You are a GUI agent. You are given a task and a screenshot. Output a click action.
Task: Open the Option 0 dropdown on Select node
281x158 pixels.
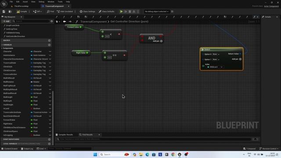tap(216, 54)
